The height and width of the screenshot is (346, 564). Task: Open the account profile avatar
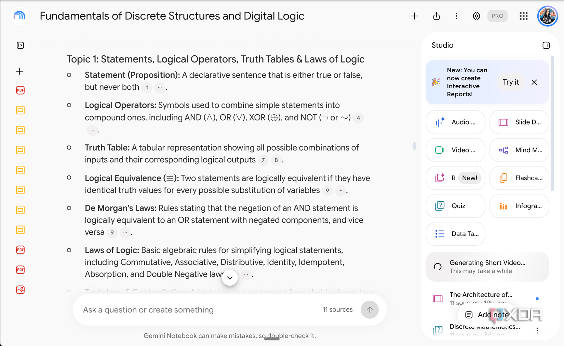pyautogui.click(x=547, y=16)
